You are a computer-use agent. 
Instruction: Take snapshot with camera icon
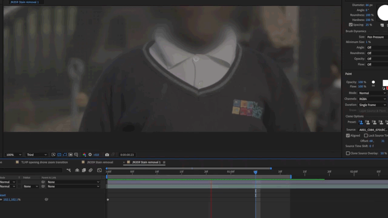[107, 154]
